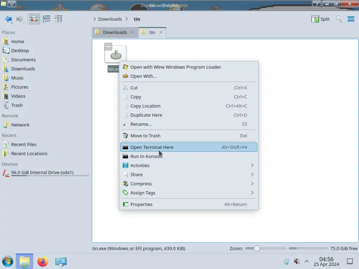
Task: Select Copy Location
Action: (189, 106)
